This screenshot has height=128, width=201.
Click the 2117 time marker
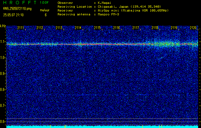135,28
